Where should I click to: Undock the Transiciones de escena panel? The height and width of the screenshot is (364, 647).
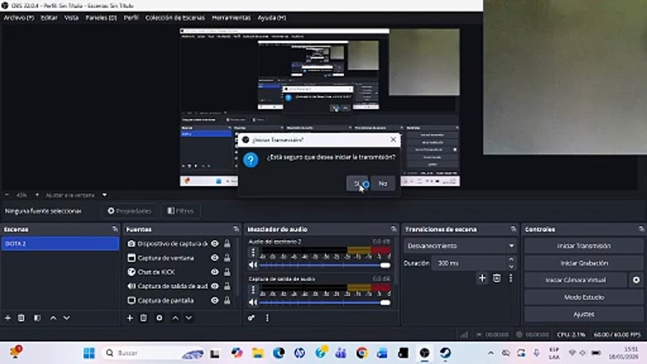[514, 230]
